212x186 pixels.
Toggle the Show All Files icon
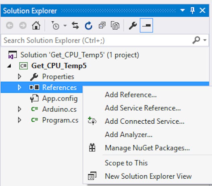(115, 26)
